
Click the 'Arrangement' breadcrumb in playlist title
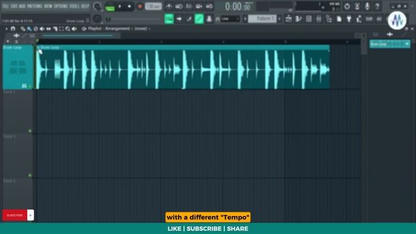click(x=117, y=29)
